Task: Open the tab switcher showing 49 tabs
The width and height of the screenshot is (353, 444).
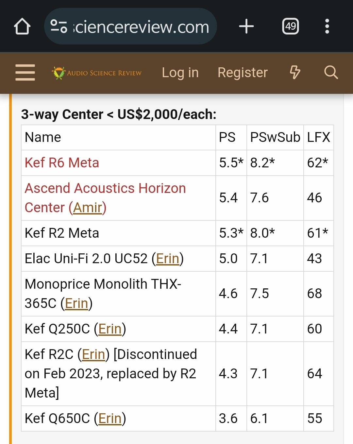Action: [x=290, y=26]
